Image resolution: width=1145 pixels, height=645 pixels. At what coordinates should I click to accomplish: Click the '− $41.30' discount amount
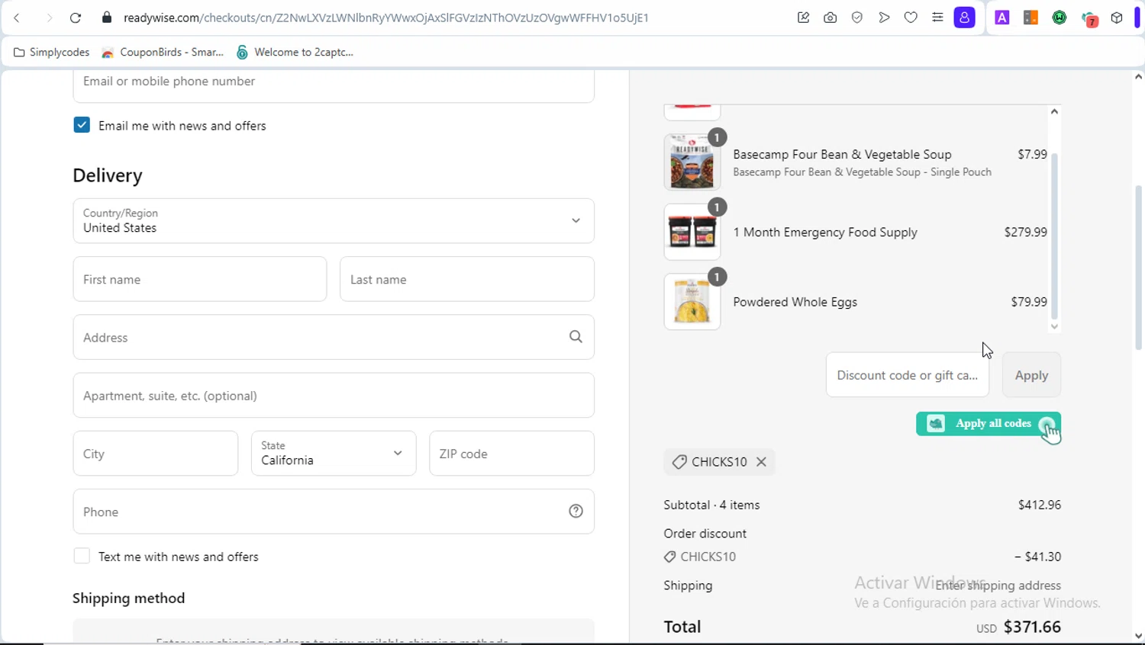click(x=1037, y=557)
